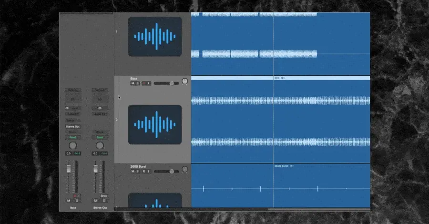Open the EQ display on Bass channel strip
The height and width of the screenshot is (224, 429).
73,99
